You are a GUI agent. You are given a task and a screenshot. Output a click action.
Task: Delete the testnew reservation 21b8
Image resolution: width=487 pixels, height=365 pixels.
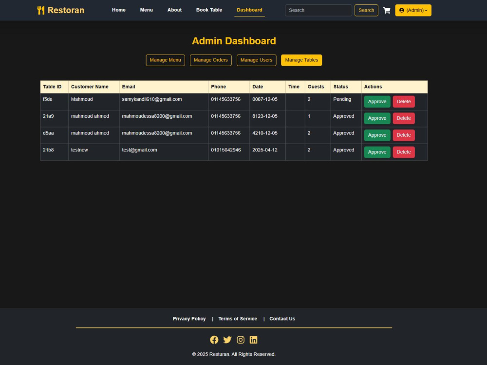(403, 152)
